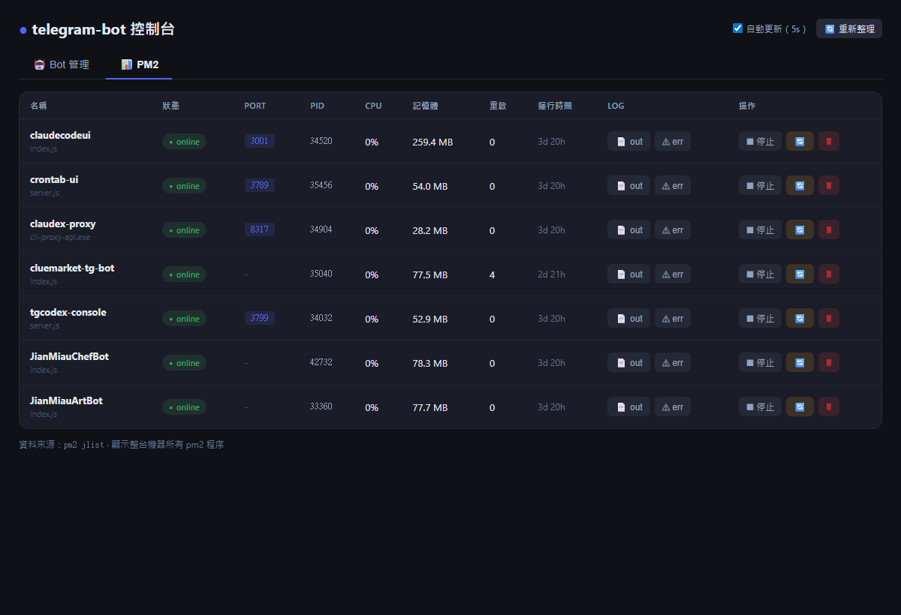
Task: Open the err log for claudecodeui
Action: tap(673, 141)
